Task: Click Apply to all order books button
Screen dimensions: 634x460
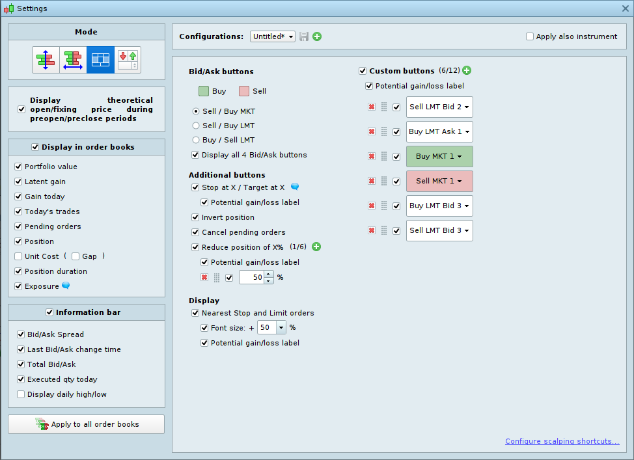Action: coord(86,424)
